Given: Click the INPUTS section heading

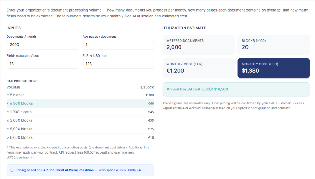Looking at the screenshot, I should pyautogui.click(x=14, y=28).
